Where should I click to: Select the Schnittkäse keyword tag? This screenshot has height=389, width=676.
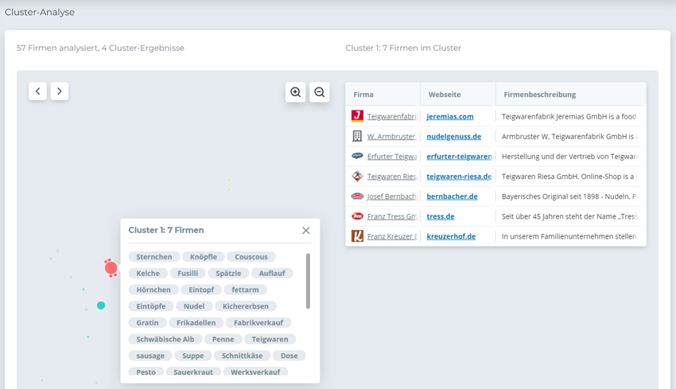click(x=242, y=356)
